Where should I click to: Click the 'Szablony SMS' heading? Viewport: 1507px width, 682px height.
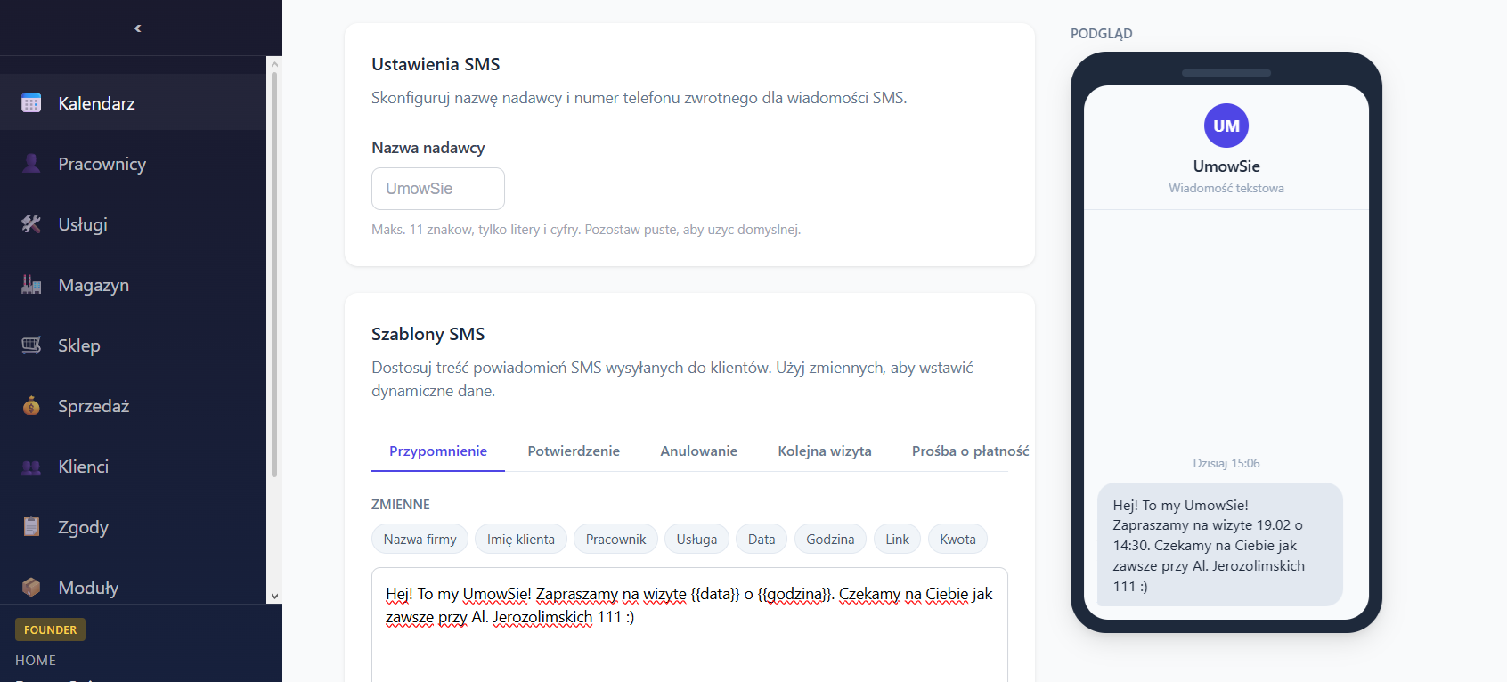click(428, 334)
